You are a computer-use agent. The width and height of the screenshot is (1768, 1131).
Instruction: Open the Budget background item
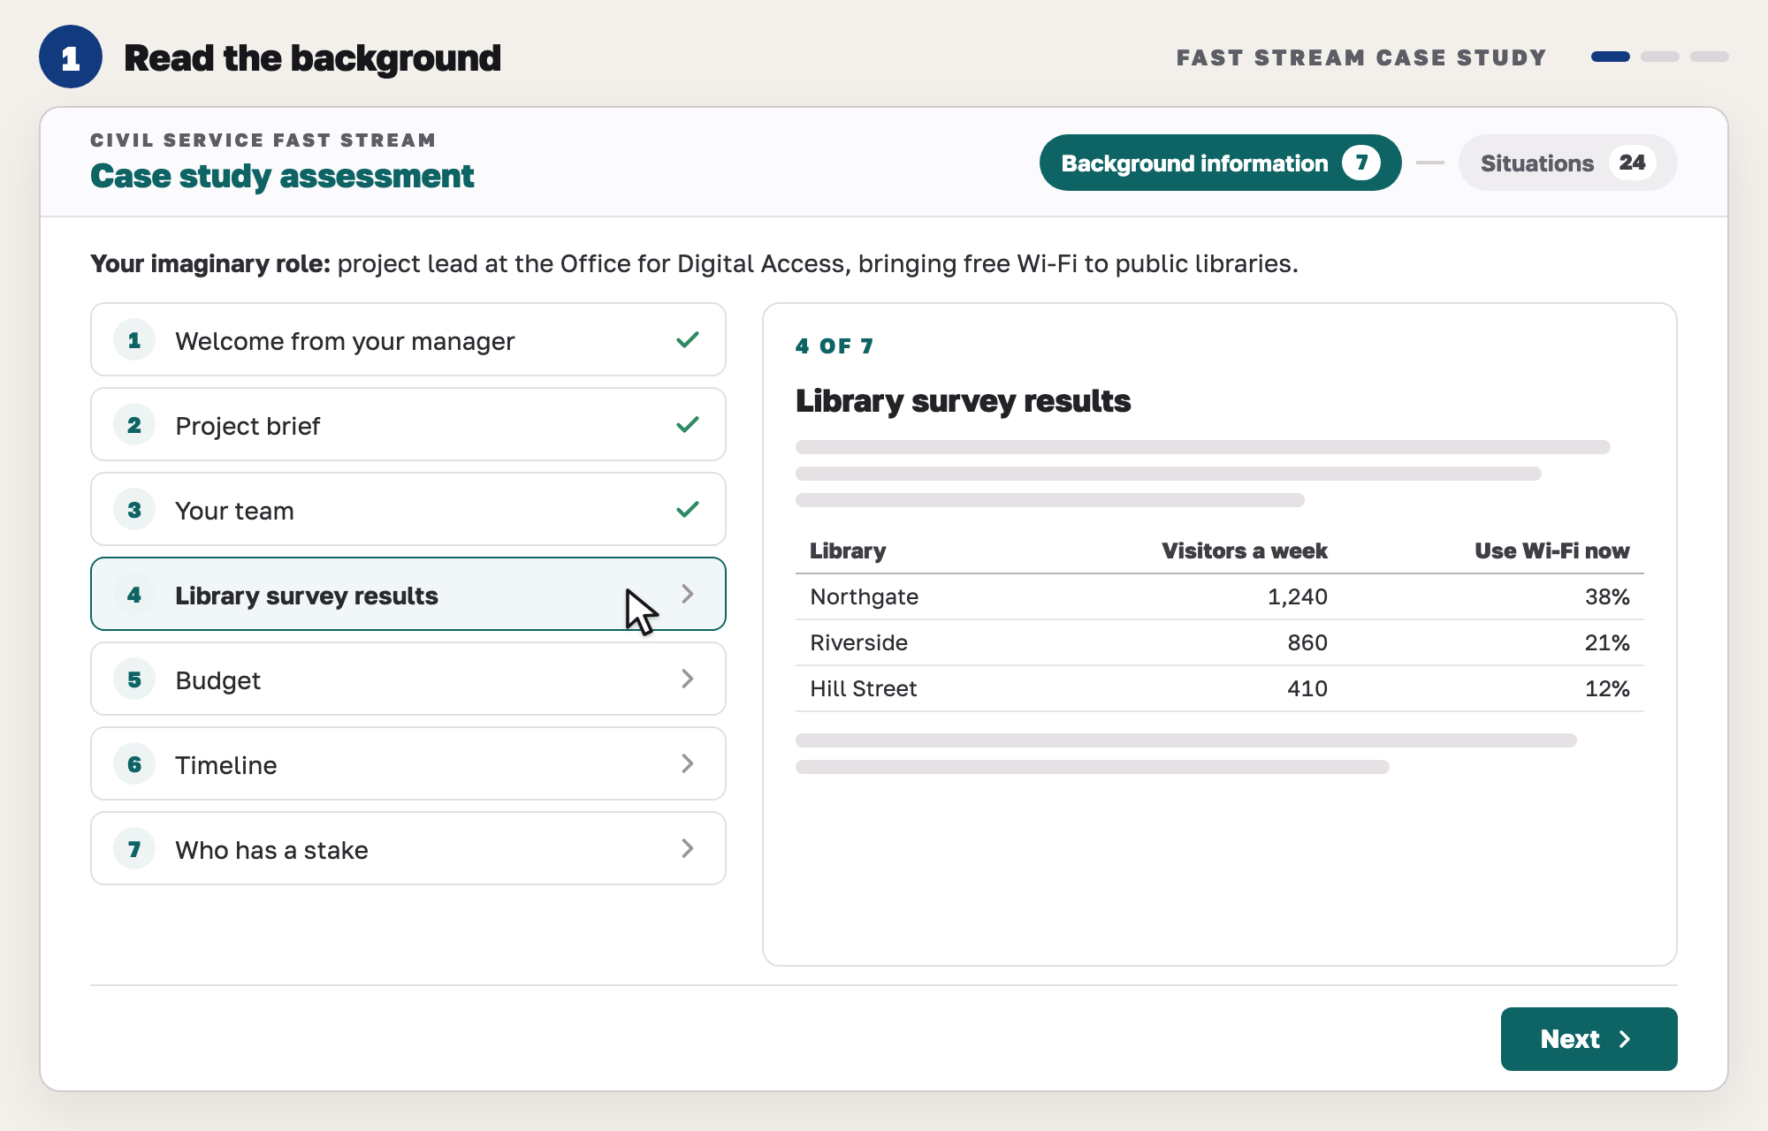tap(408, 679)
